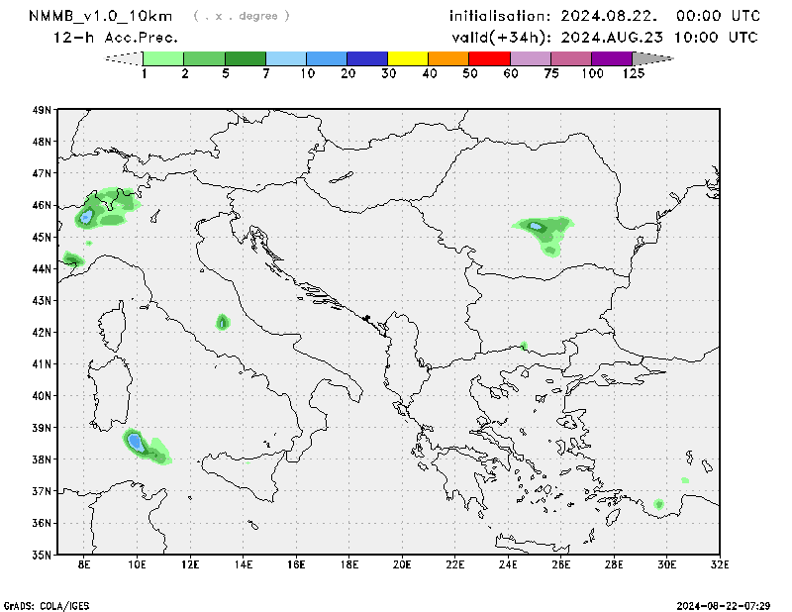Click the white arrow at legend's left end
This screenshot has width=792, height=612.
pos(124,58)
